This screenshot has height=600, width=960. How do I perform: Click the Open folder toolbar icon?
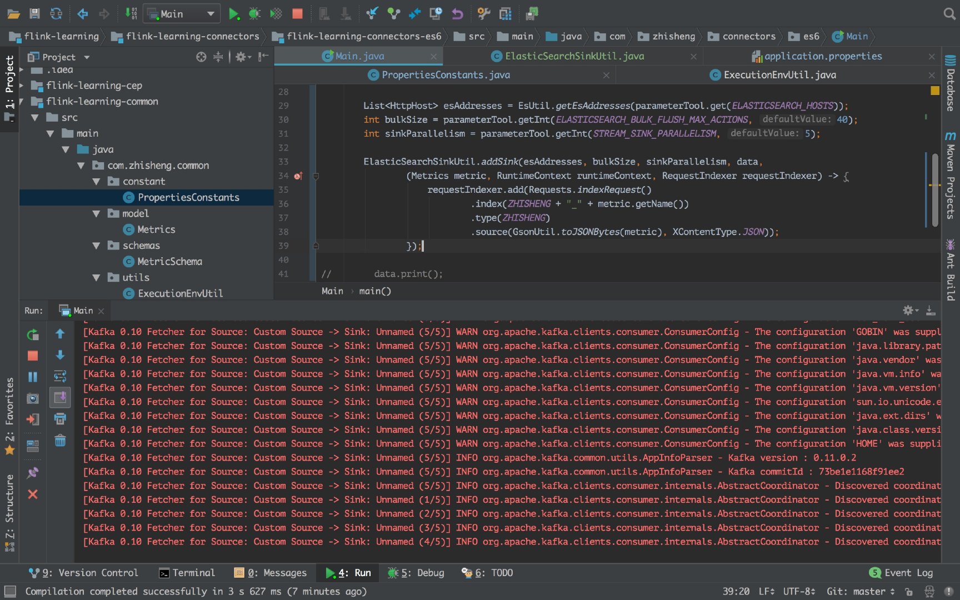14,14
